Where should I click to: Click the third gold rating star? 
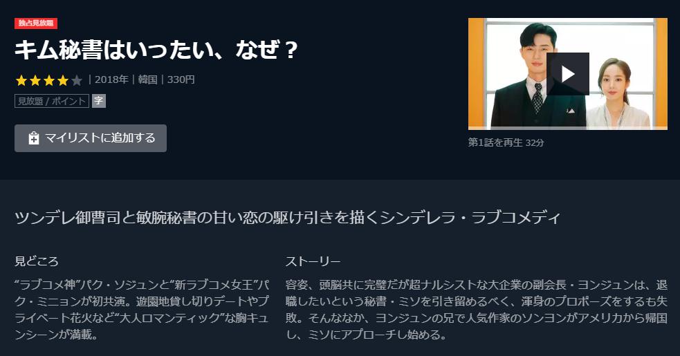click(x=49, y=80)
